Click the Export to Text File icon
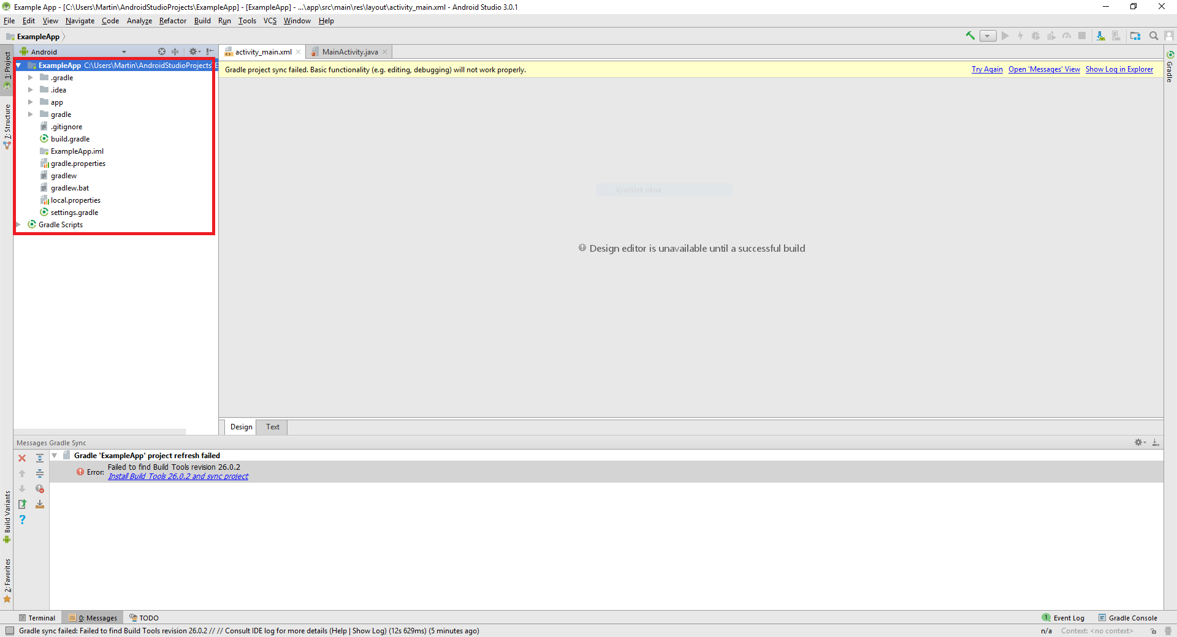 pos(22,504)
